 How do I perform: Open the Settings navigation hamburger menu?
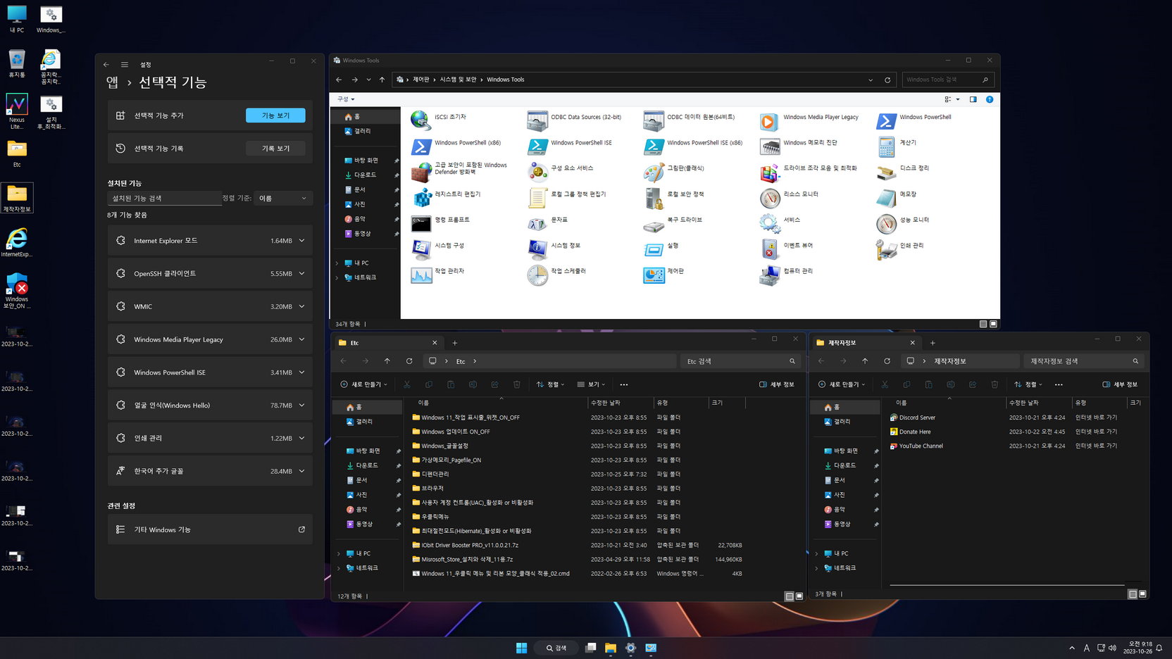[x=125, y=65]
